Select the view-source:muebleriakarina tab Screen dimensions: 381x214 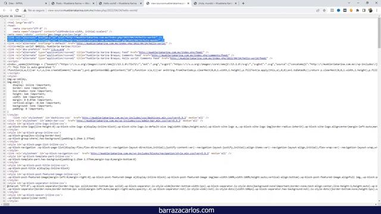(167, 4)
